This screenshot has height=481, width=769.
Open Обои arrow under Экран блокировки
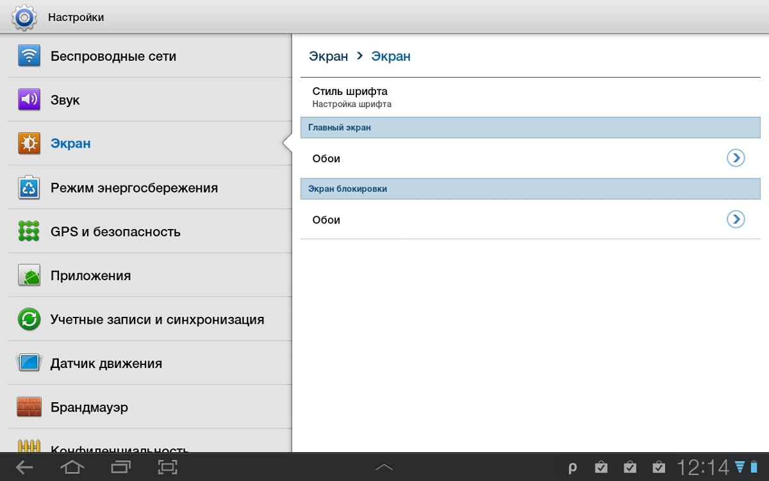pos(736,219)
